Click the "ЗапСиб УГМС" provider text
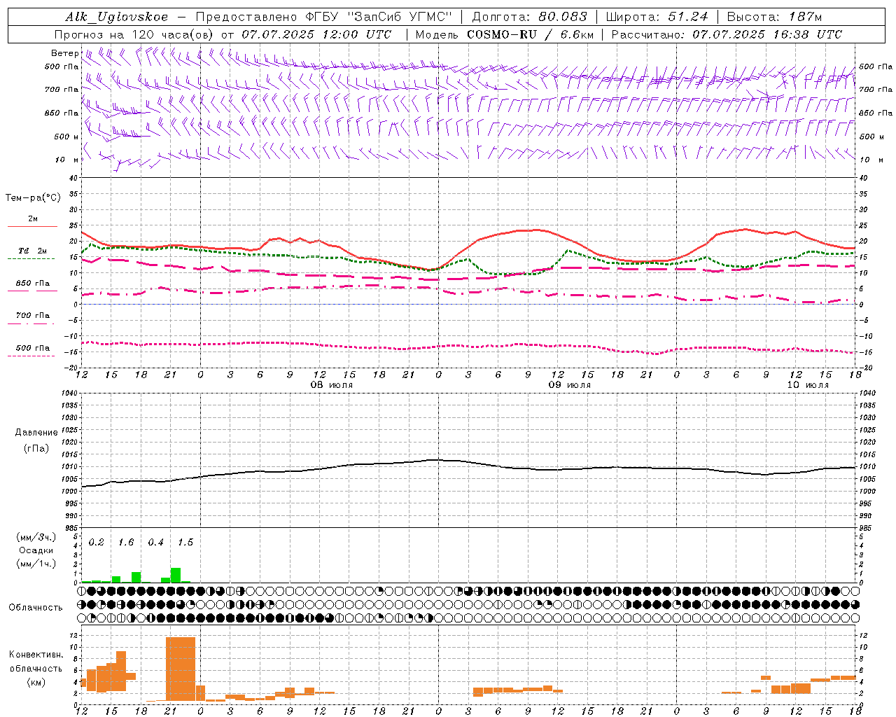The height and width of the screenshot is (717, 896). 400,17
